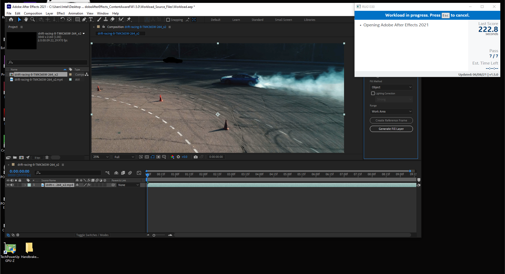Switch to the Libraries workspace
505x274 pixels.
(310, 20)
